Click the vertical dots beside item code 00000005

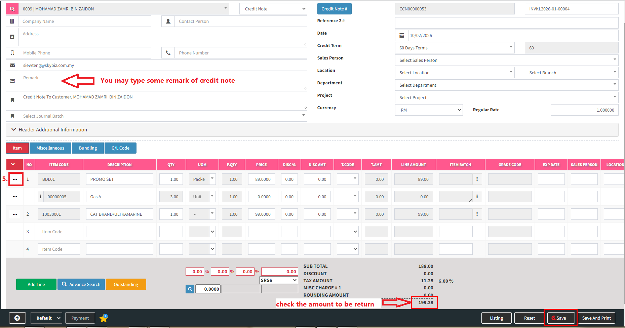[x=41, y=197]
